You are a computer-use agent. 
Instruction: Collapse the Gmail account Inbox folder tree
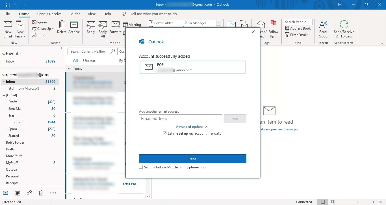coord(3,82)
